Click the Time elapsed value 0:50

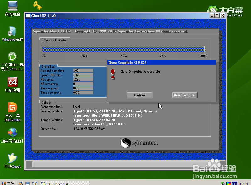83,88
